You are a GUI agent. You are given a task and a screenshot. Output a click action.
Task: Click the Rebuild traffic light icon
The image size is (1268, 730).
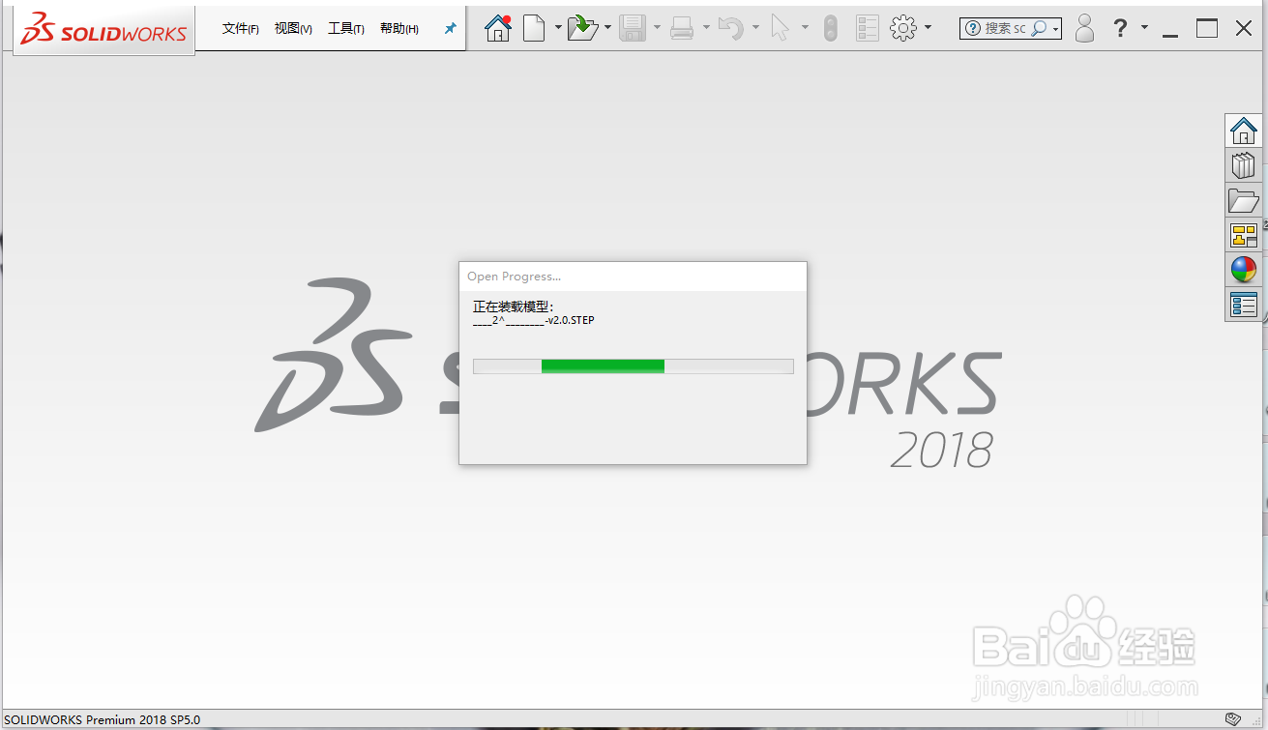[x=830, y=29]
